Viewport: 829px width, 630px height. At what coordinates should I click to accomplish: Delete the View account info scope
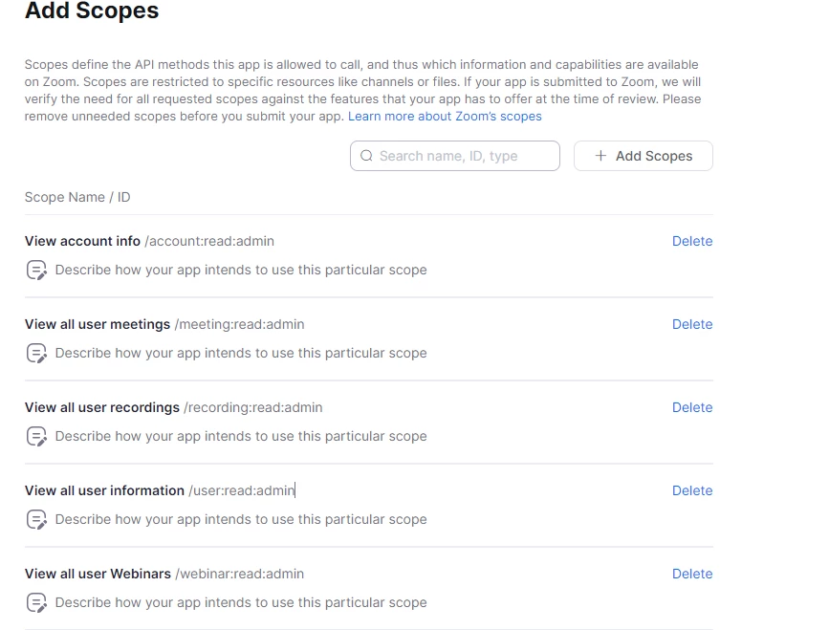pyautogui.click(x=691, y=241)
